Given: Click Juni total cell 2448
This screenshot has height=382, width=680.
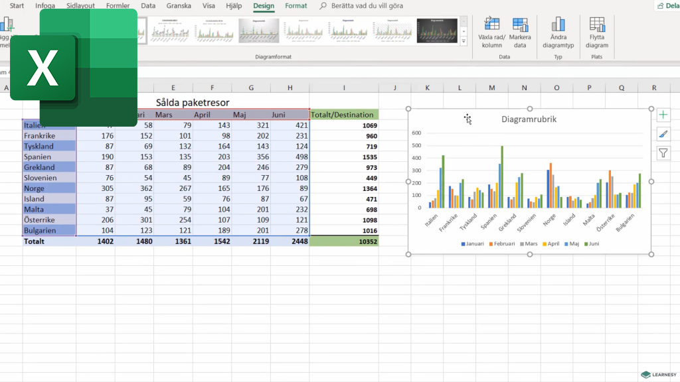Looking at the screenshot, I should [x=290, y=241].
